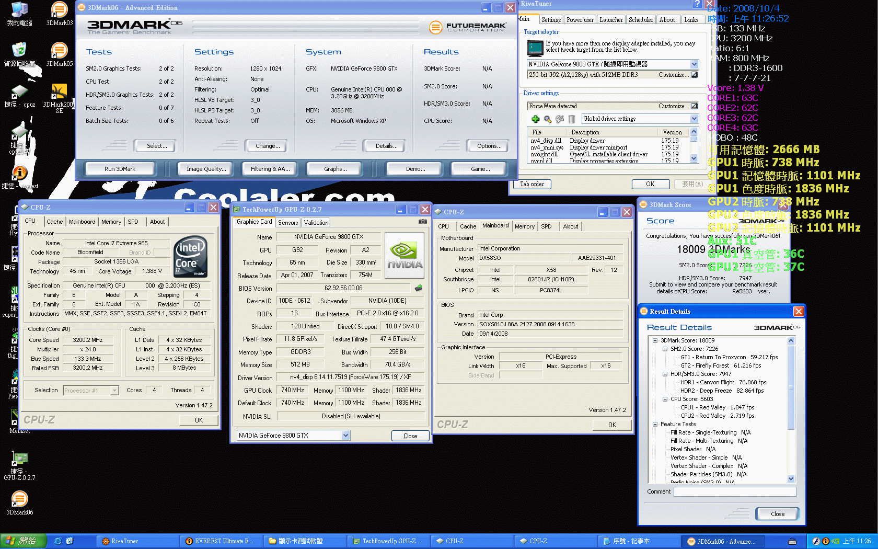878x549 pixels.
Task: Click the Intel Core logo in CPU-Z
Action: click(191, 256)
